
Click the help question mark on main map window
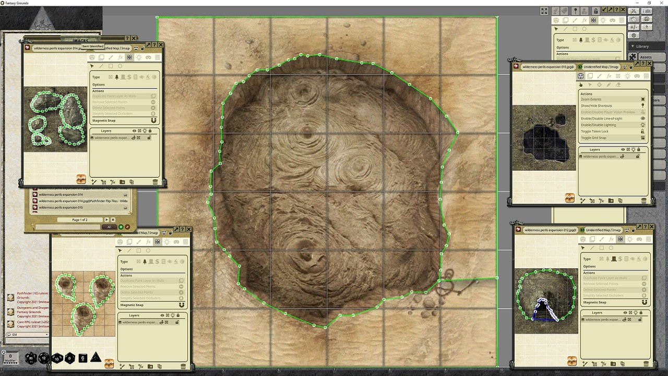click(x=617, y=9)
